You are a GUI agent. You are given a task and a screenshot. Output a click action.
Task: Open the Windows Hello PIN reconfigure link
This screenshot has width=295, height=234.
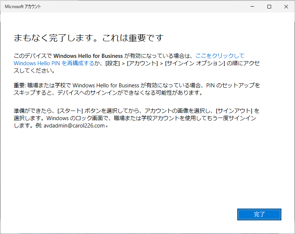coord(54,63)
